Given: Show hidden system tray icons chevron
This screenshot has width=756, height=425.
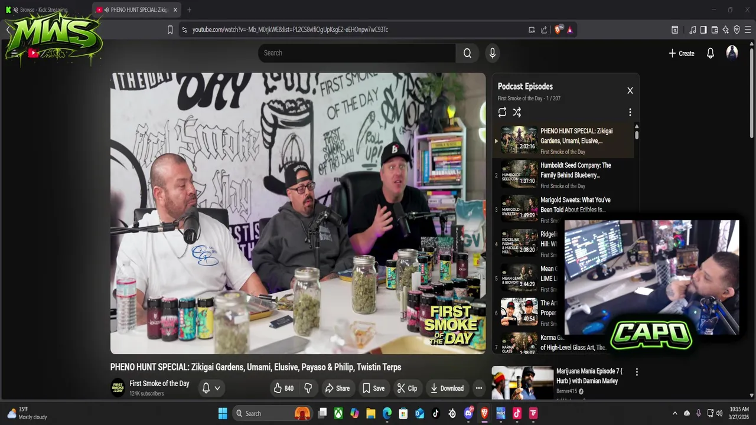Looking at the screenshot, I should click(674, 413).
